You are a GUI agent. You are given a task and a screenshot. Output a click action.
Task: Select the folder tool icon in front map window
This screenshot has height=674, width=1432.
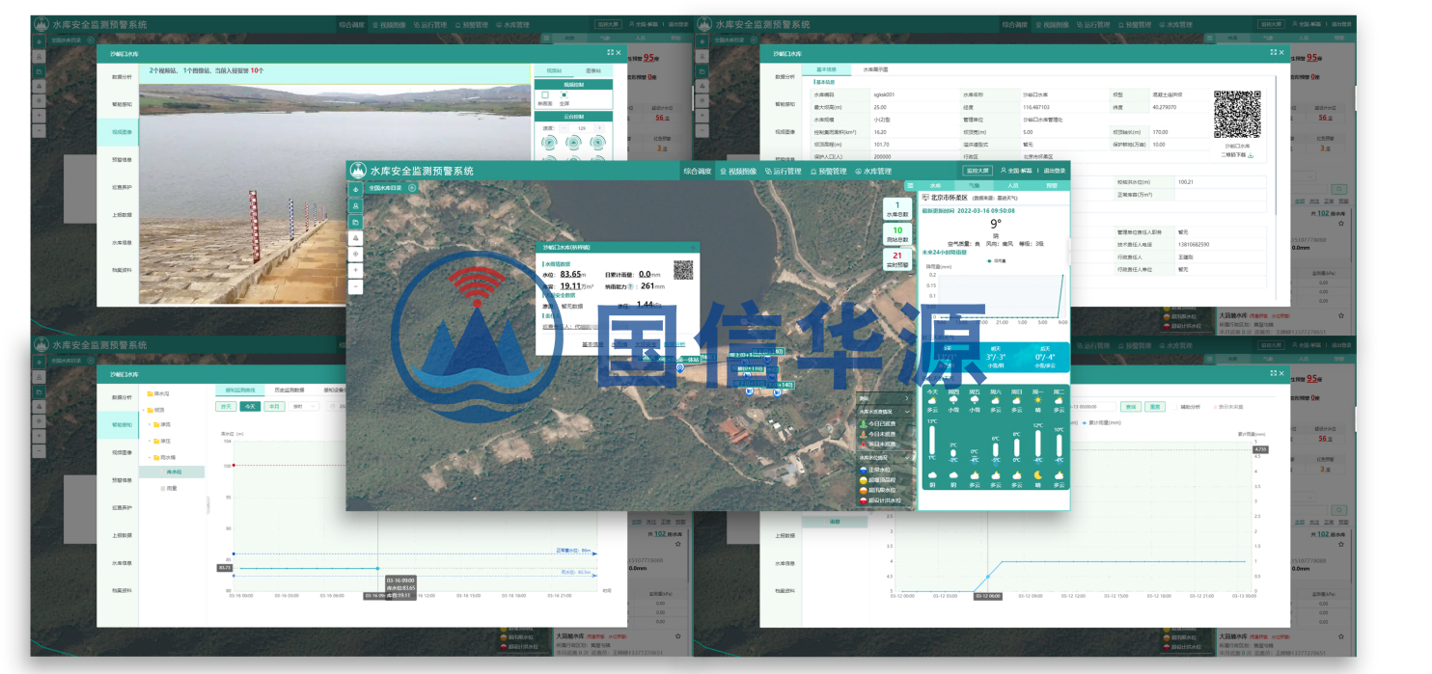(x=355, y=221)
